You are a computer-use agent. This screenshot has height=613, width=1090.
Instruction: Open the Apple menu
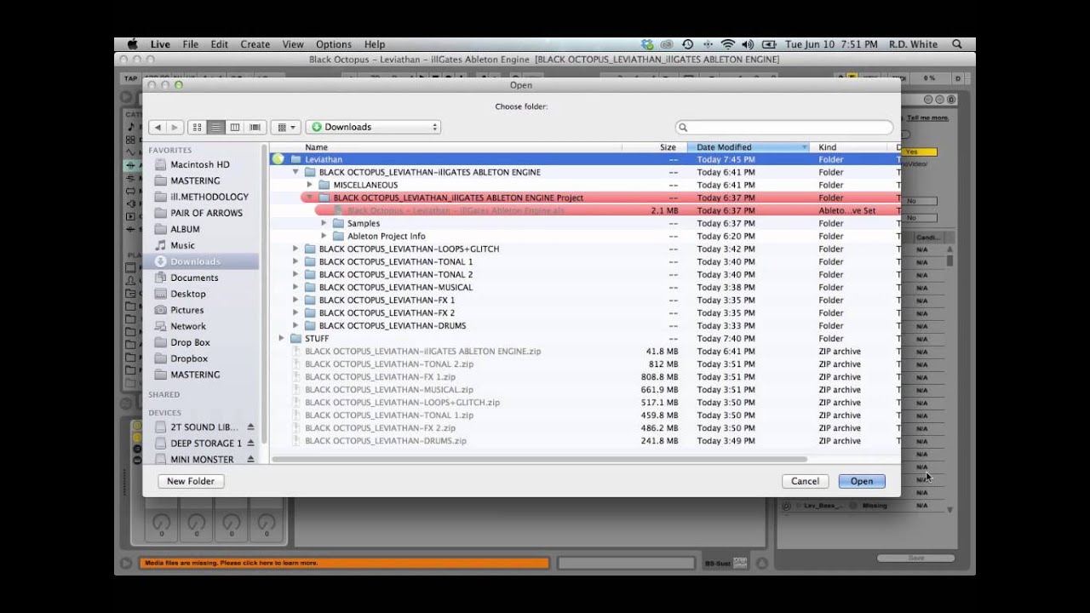pyautogui.click(x=133, y=44)
